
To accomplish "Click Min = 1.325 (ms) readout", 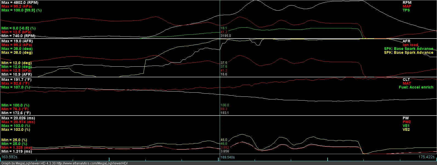I will tap(17, 148).
